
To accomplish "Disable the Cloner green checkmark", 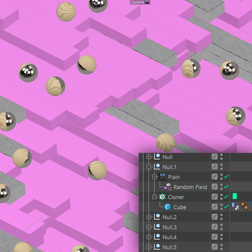I will pyautogui.click(x=226, y=196).
